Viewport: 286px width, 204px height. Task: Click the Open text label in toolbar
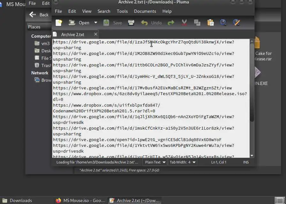click(x=84, y=23)
